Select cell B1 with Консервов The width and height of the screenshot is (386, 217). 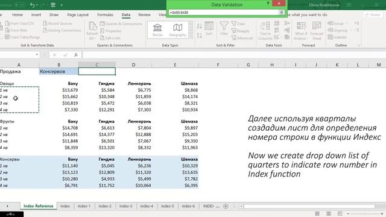[59, 71]
